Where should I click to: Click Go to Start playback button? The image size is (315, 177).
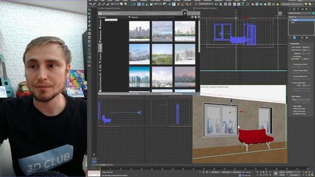coord(258,172)
